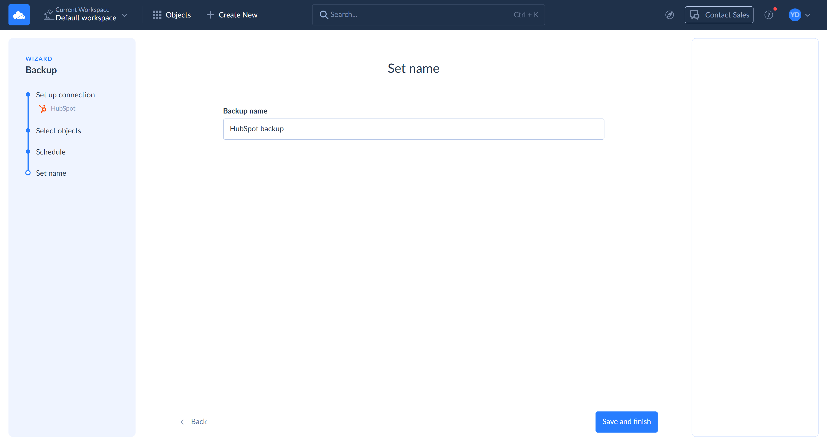827x445 pixels.
Task: Open the Objects grid menu
Action: tap(172, 15)
